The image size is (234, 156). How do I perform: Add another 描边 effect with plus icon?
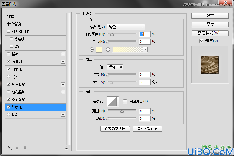(x=63, y=54)
